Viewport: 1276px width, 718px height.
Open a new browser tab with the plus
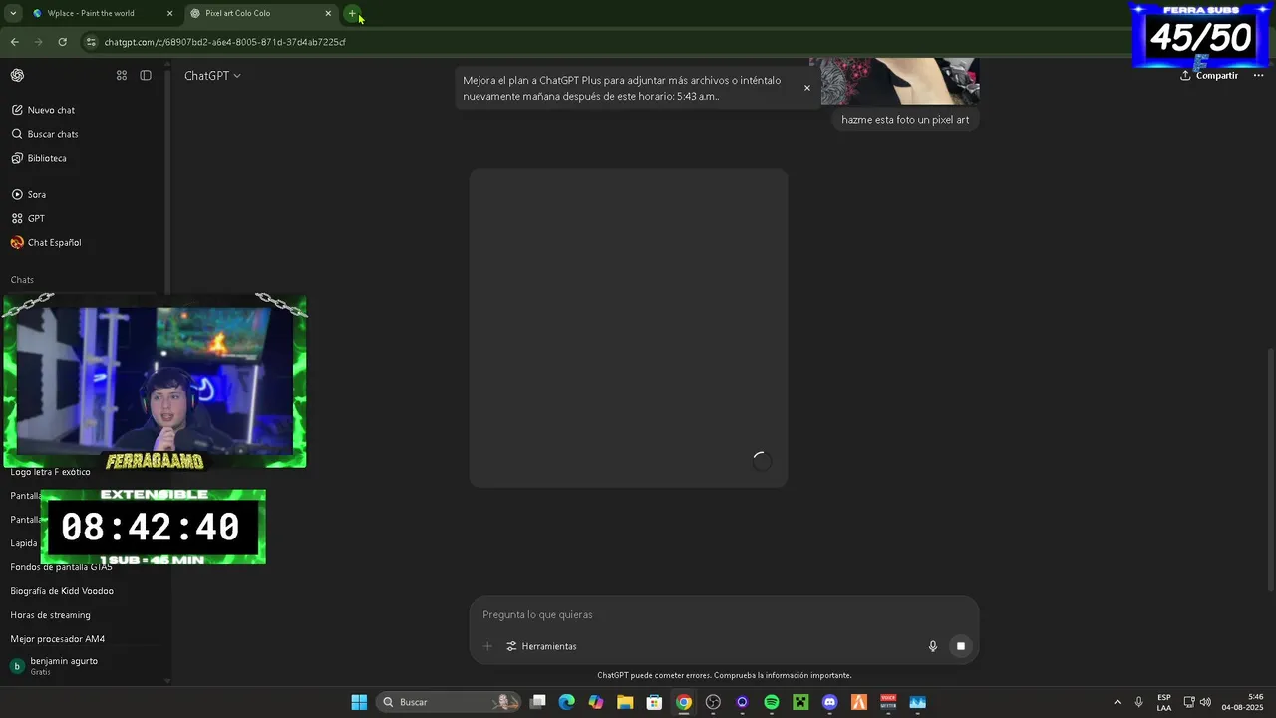(352, 13)
